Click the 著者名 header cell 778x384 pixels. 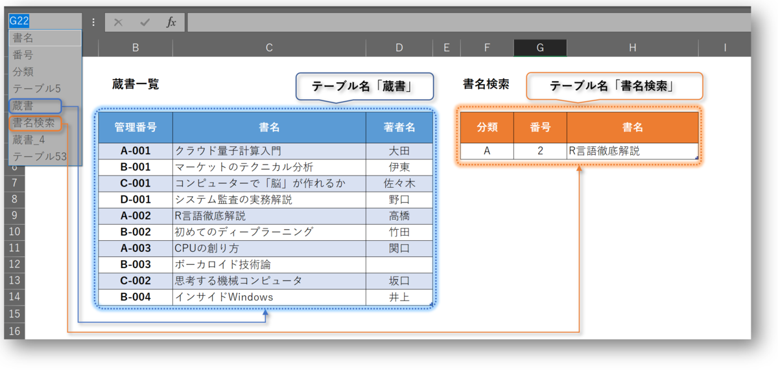pos(399,127)
